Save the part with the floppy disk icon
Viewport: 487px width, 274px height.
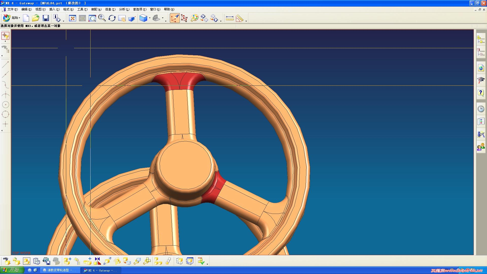46,18
